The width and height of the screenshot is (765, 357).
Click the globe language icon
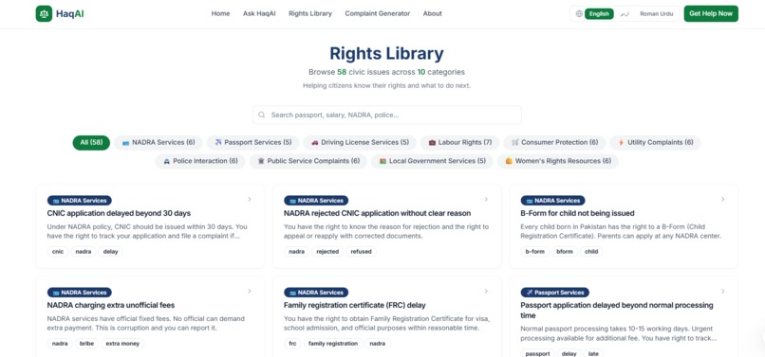tap(579, 13)
